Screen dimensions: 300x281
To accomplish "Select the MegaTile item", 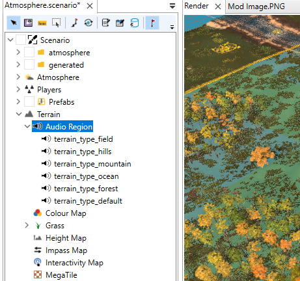I will [61, 275].
